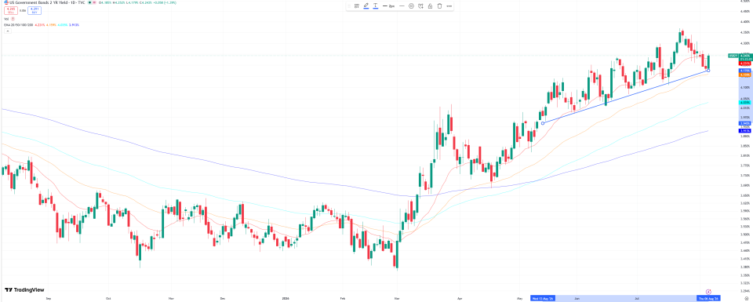Viewport: 753px width, 302px height.
Task: Select the trendline left anchor point
Action: 543,123
